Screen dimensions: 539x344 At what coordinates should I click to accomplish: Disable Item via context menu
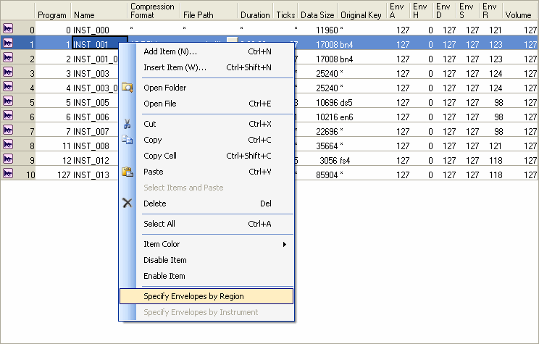pos(165,260)
